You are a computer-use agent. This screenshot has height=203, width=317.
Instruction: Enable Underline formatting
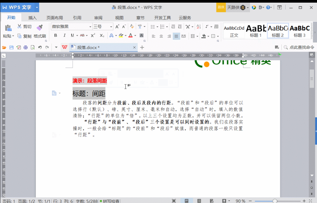(72, 35)
